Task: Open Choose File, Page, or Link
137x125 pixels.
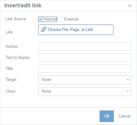Action: pyautogui.click(x=76, y=30)
